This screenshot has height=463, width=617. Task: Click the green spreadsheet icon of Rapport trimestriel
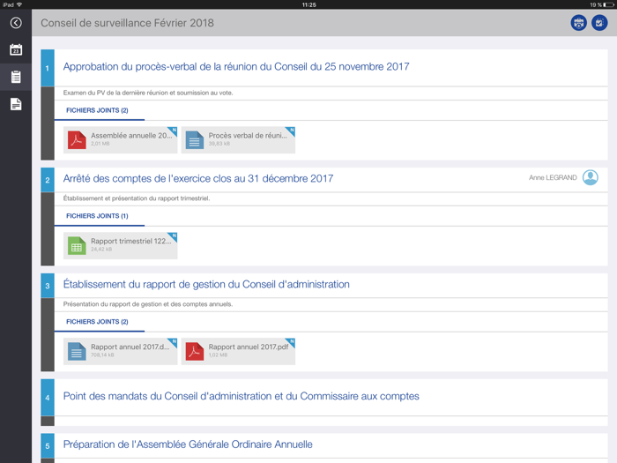(x=77, y=246)
